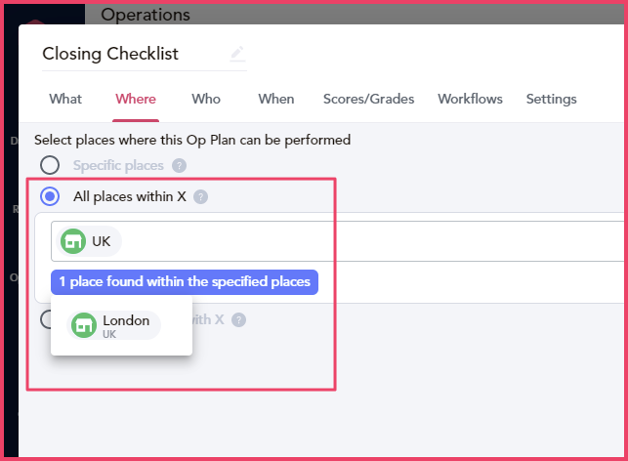Click the pencil edit icon beside Closing Checklist
Screen dimensions: 628x461
tap(237, 54)
